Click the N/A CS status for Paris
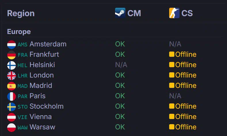The image size is (227, 136). pyautogui.click(x=175, y=96)
